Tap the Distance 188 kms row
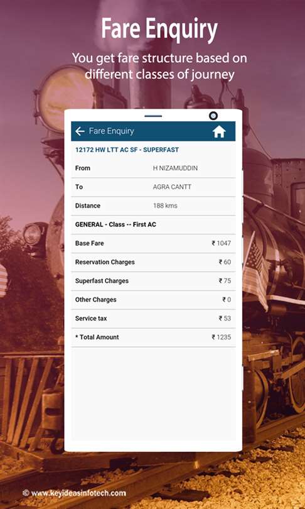Screen dimensions: 305x509 [153, 206]
